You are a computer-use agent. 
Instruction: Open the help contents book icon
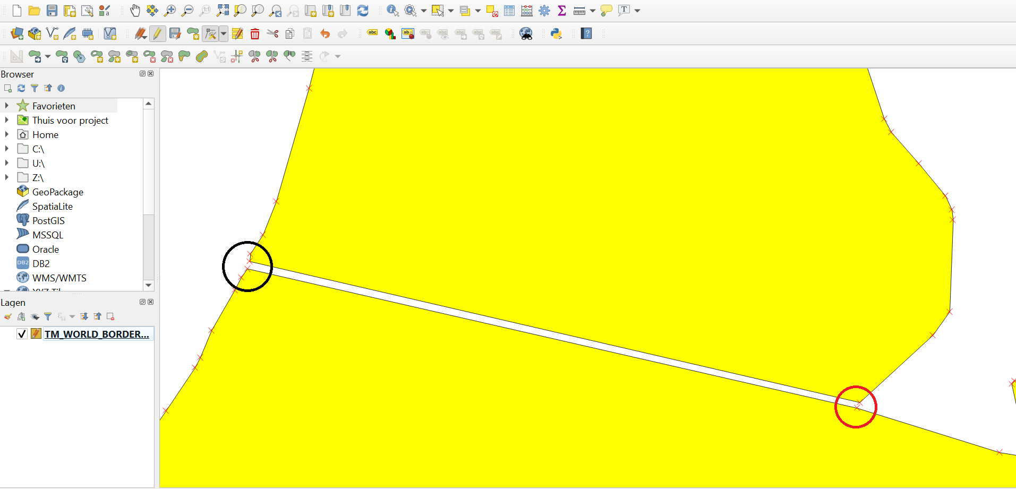click(x=586, y=33)
